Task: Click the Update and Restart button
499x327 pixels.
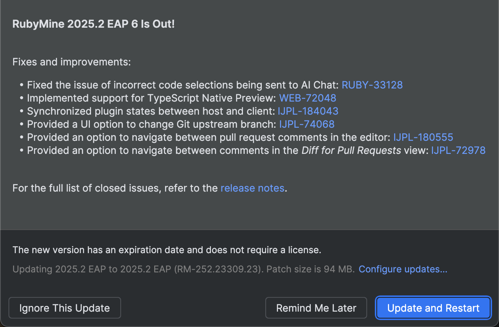Action: pos(433,308)
